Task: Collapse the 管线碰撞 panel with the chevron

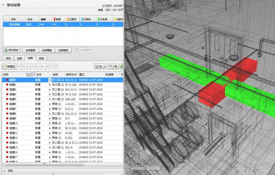Action: (3, 5)
